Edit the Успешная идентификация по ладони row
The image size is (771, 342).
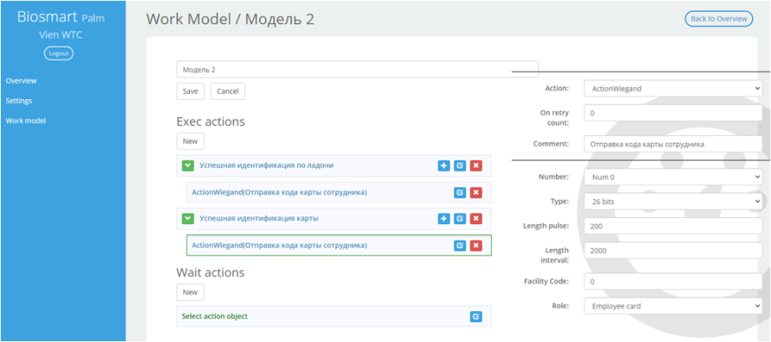coord(460,166)
